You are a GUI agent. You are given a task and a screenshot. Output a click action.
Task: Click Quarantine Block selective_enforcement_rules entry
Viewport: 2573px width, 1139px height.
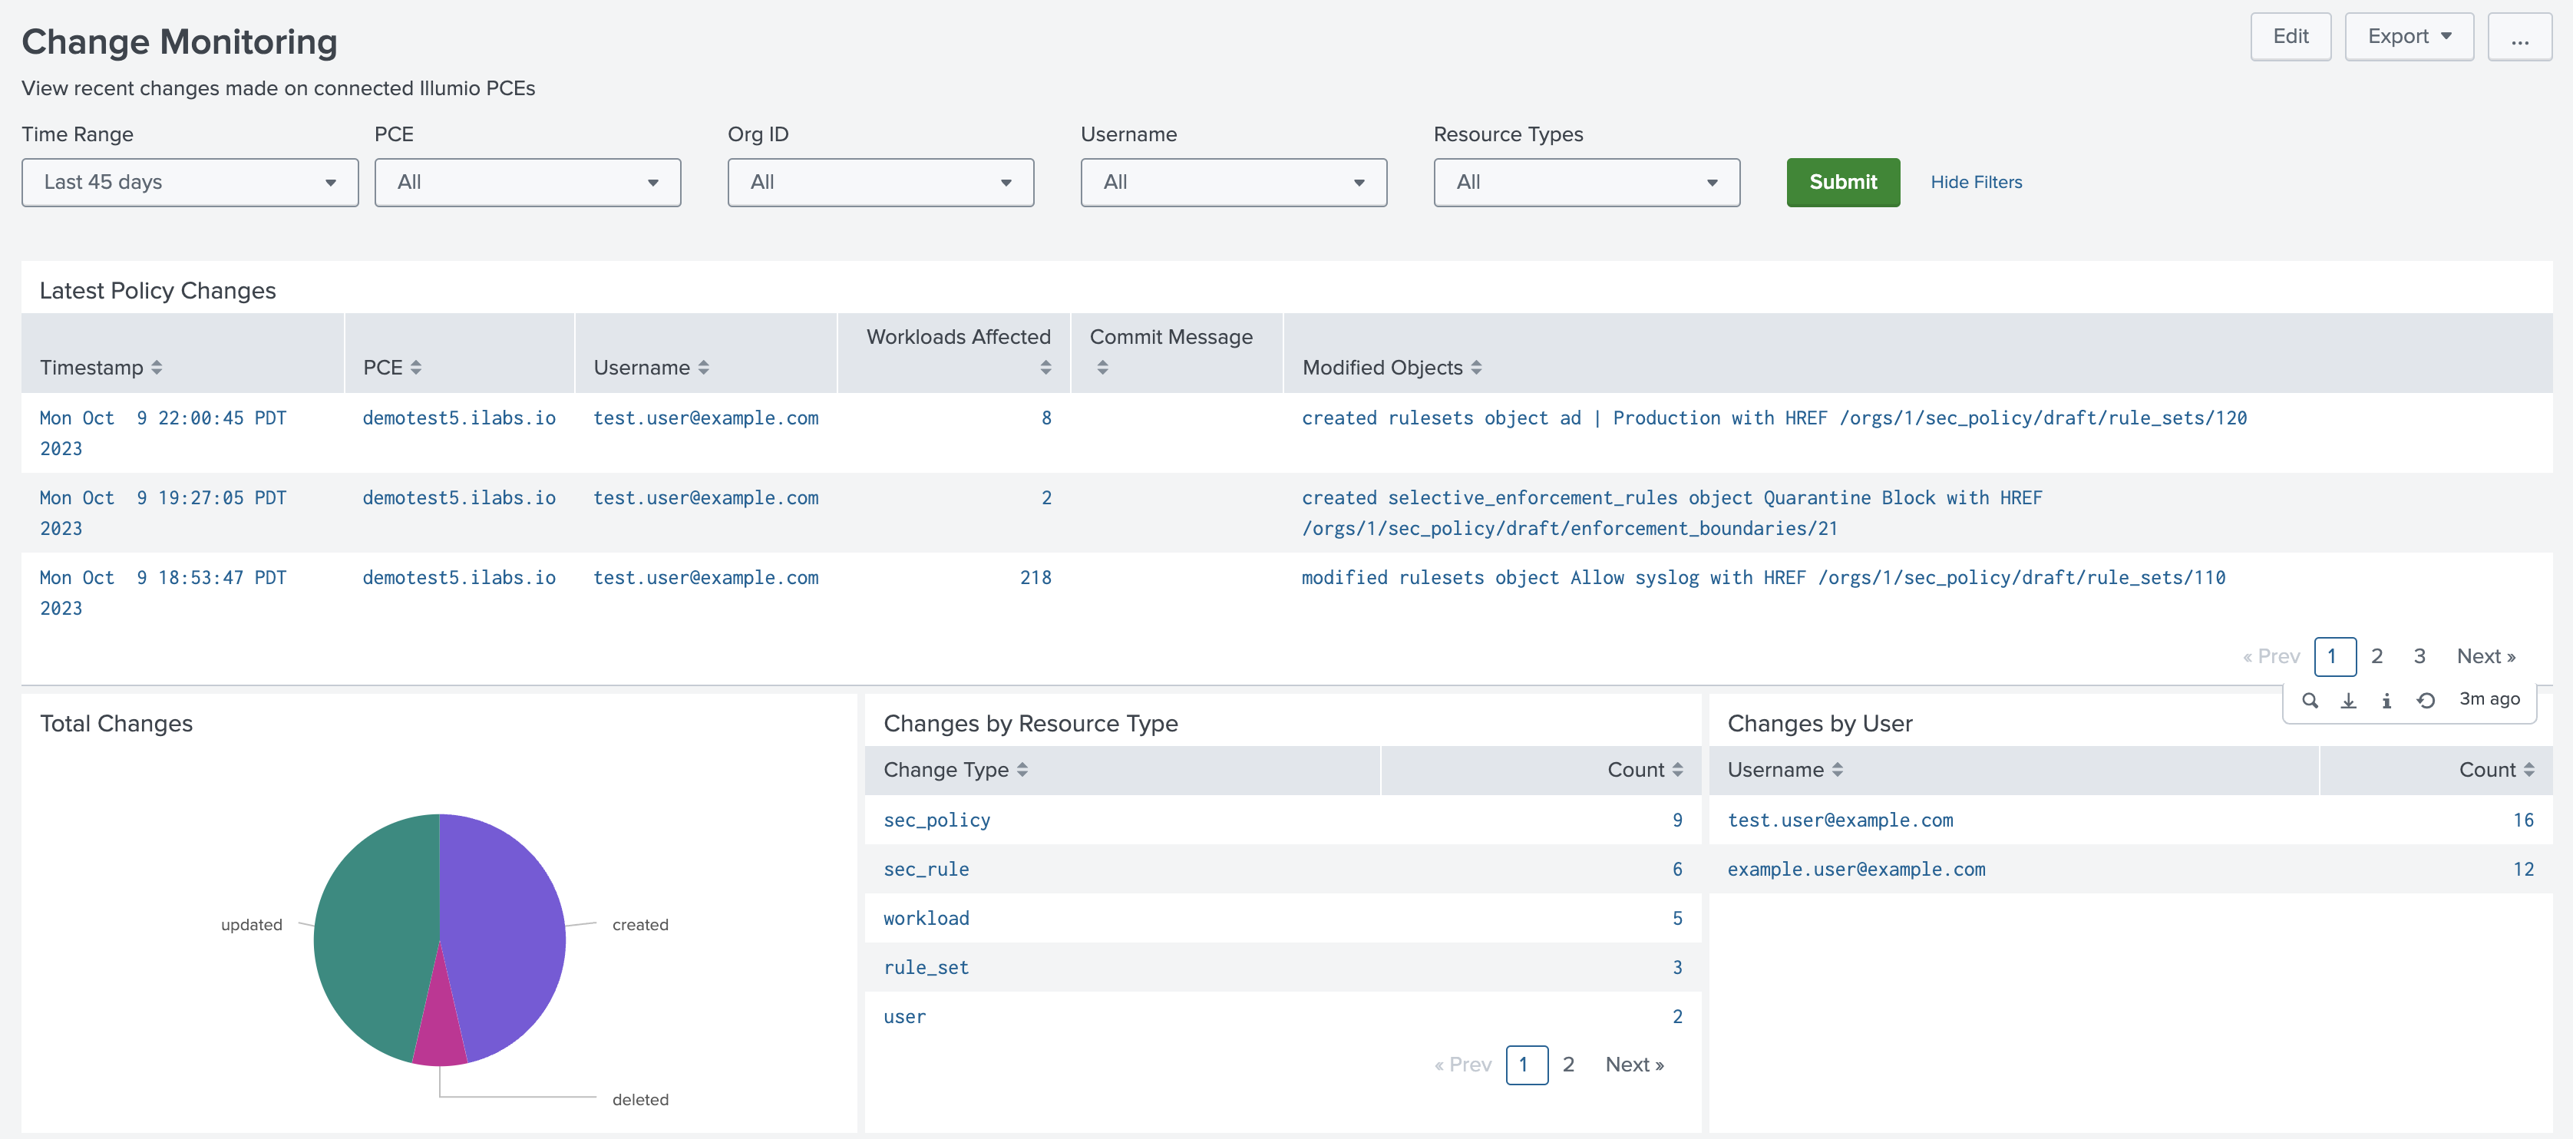click(x=1672, y=513)
